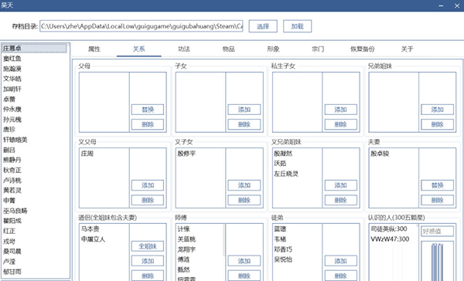Select 卢诗桃 in the character list
Screen dimensions: 464x281
pyautogui.click(x=12, y=180)
